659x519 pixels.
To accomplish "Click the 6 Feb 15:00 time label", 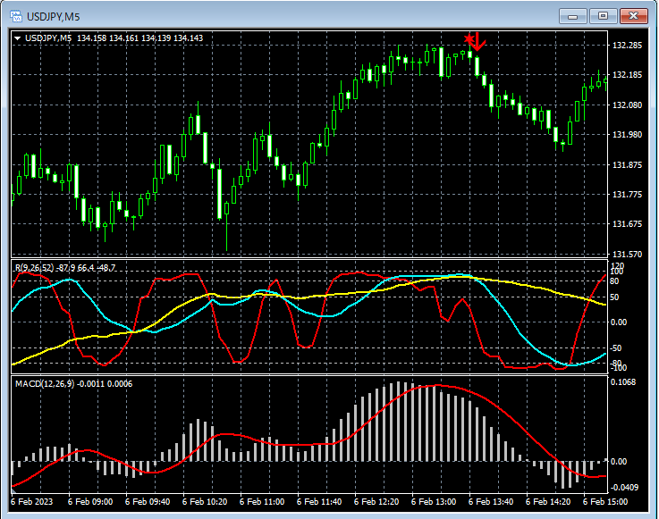I will click(x=605, y=502).
